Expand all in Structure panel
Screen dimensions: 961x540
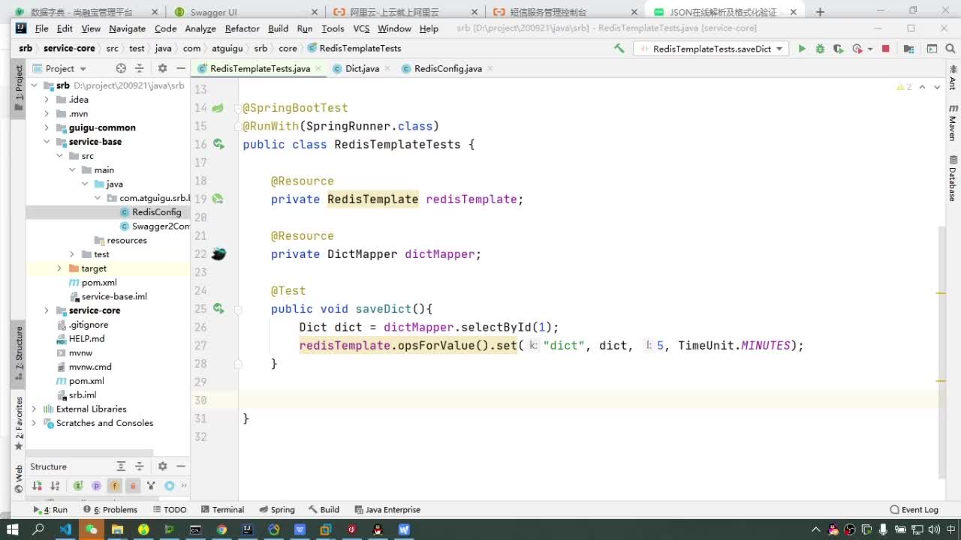(x=121, y=466)
